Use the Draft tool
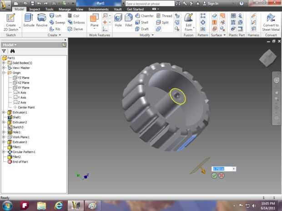The image size is (282, 211). coord(142,29)
